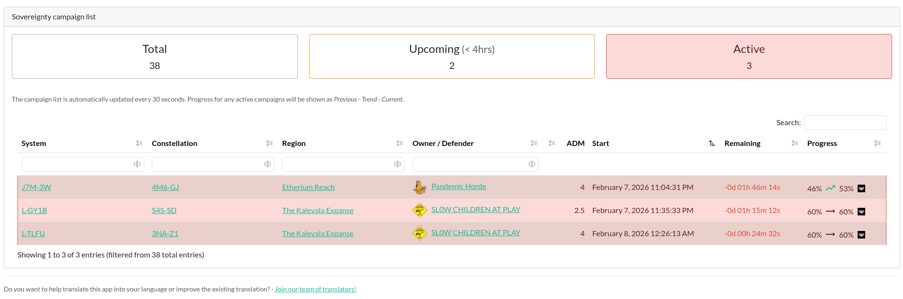Click rising trend icon in J7M-3W row

coord(831,188)
